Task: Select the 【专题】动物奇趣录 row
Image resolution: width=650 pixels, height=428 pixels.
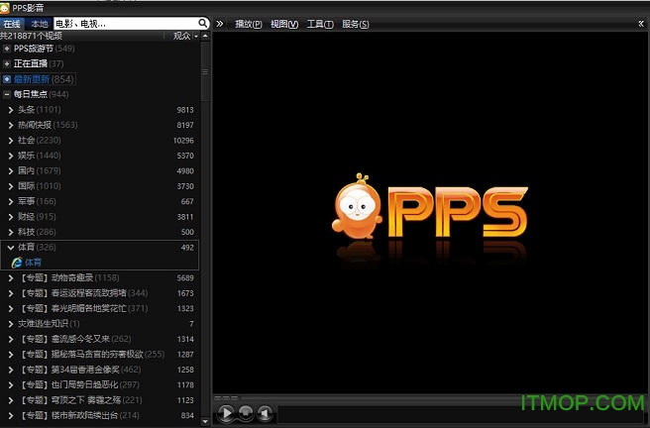Action: pos(99,278)
